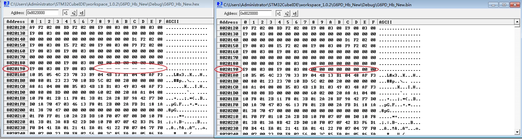Select address row 8020190 in .hex window

16,69
